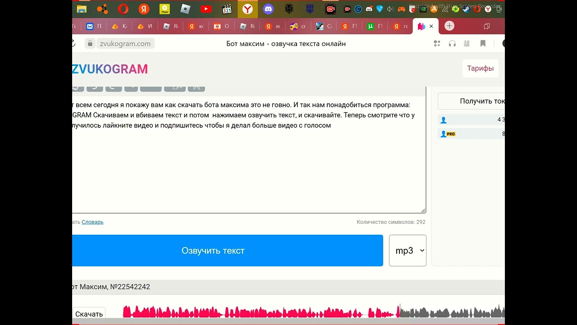577x325 pixels.
Task: Click the blue C tray icon
Action: tap(358, 9)
